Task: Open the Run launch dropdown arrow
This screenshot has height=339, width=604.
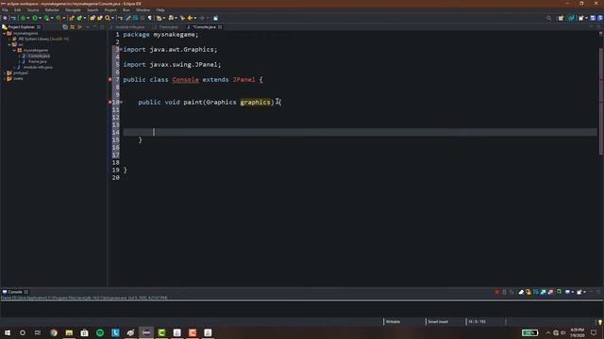Action: pyautogui.click(x=40, y=18)
